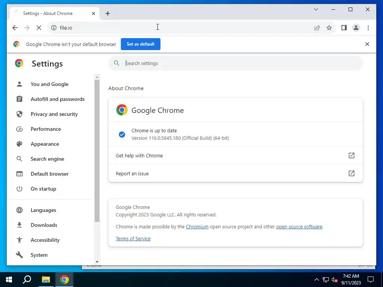Click the Set as default button

pyautogui.click(x=141, y=44)
